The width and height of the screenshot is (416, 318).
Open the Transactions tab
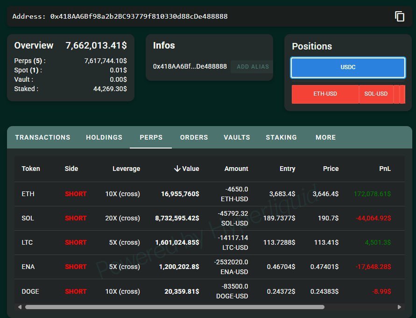pyautogui.click(x=42, y=137)
